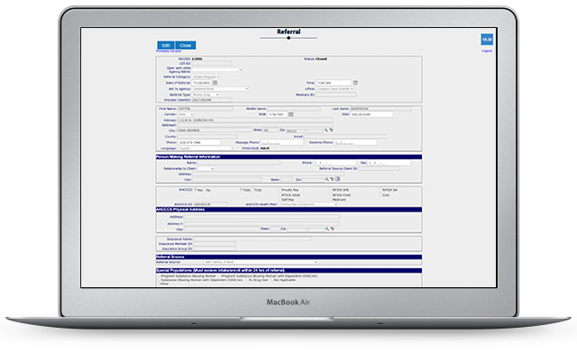Click the Date of Referral input field
The width and height of the screenshot is (577, 352).
pos(202,83)
